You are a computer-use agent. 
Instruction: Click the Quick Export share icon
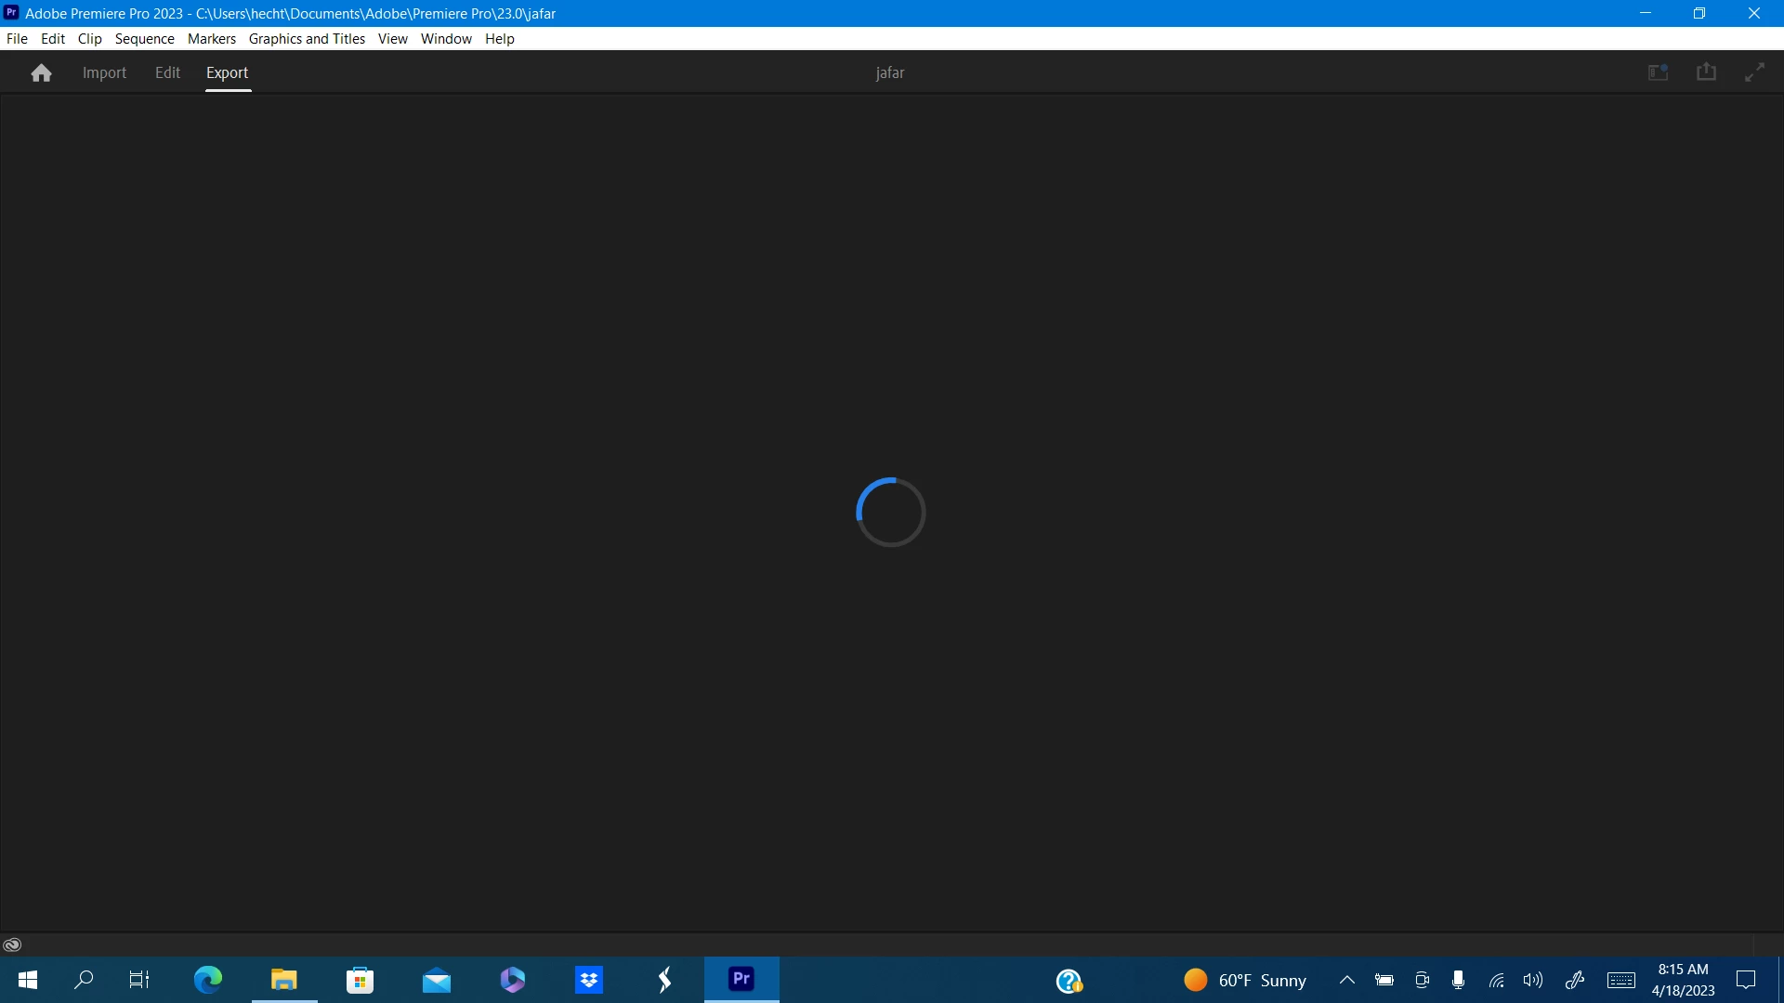click(x=1706, y=72)
